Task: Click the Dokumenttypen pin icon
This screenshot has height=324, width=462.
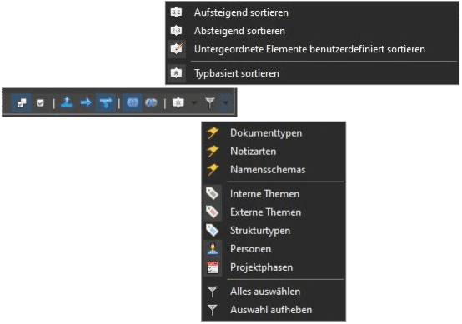Action: click(x=213, y=133)
